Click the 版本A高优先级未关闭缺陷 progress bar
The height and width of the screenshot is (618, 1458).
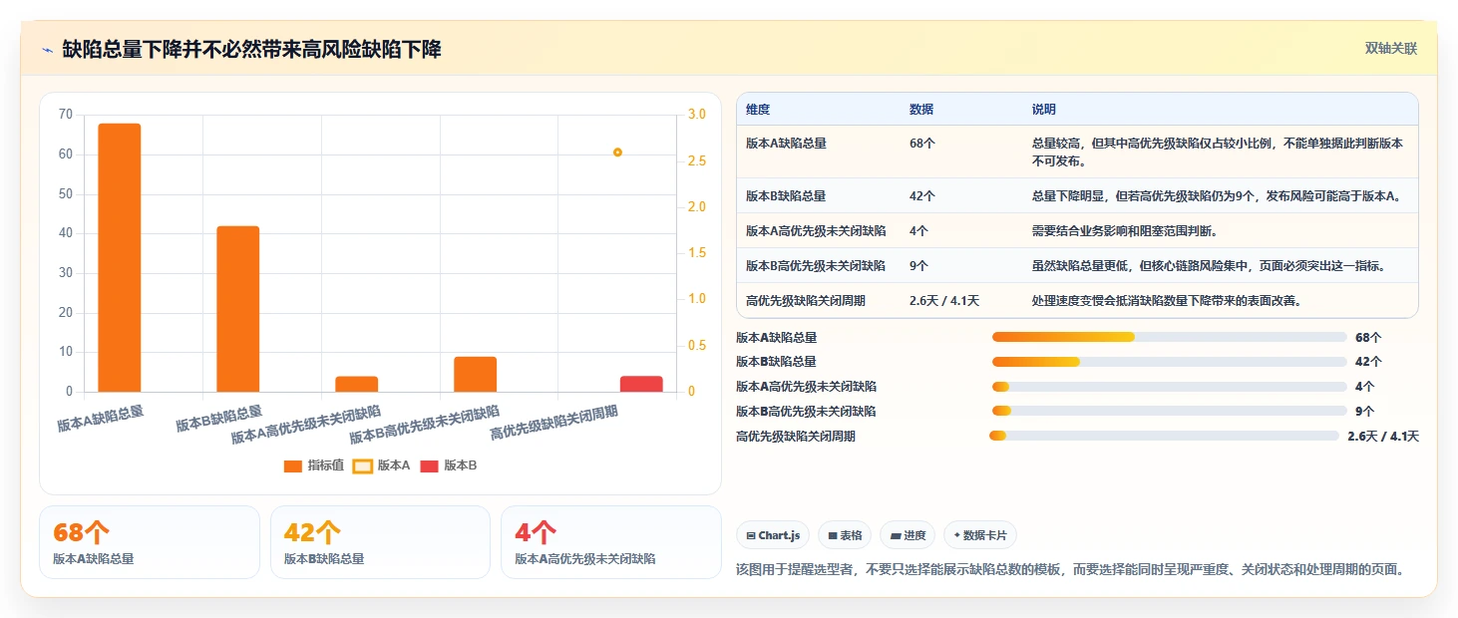point(1169,386)
